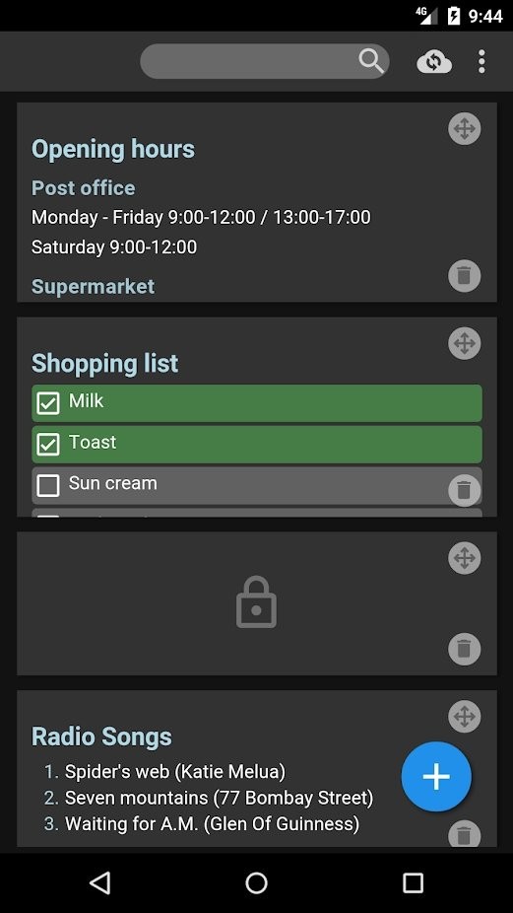Tap move handle on Opening hours note

click(464, 129)
